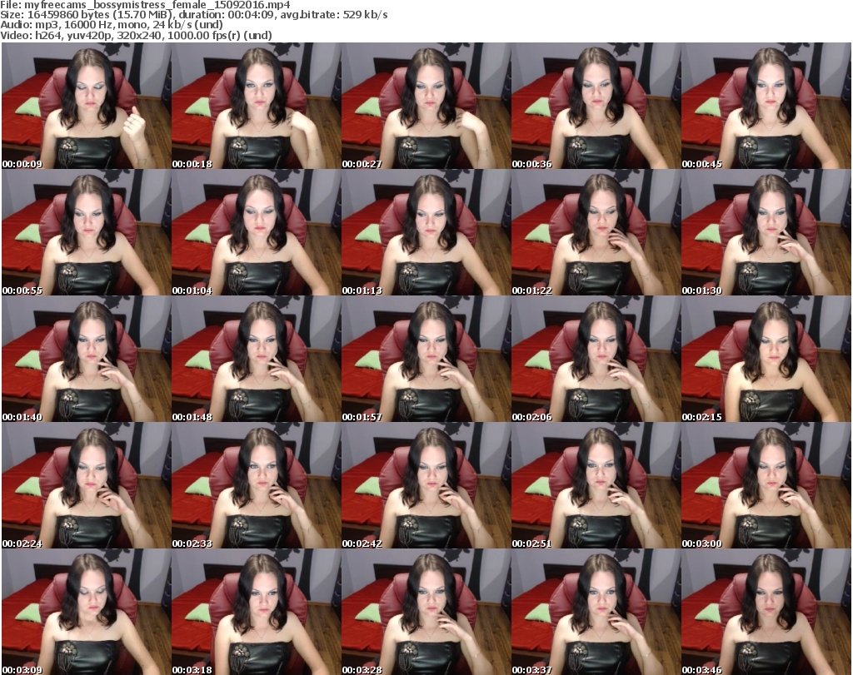Click the Video h264 info line

[136, 35]
